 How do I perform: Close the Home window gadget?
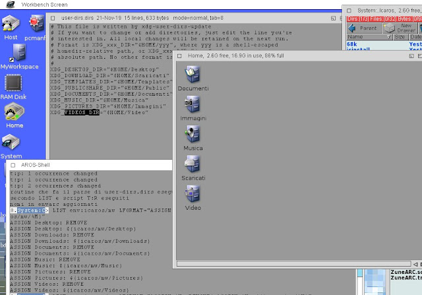tap(179, 56)
